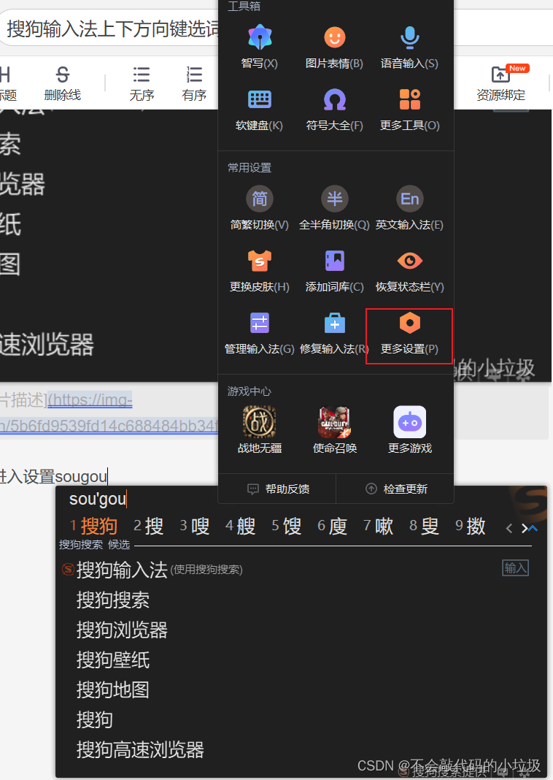This screenshot has width=553, height=780.
Task: Select candidate 7 嗽
Action: (378, 526)
